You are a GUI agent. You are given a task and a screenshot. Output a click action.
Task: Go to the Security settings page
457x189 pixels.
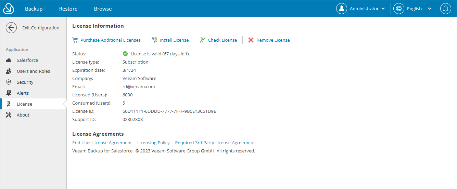click(34, 82)
